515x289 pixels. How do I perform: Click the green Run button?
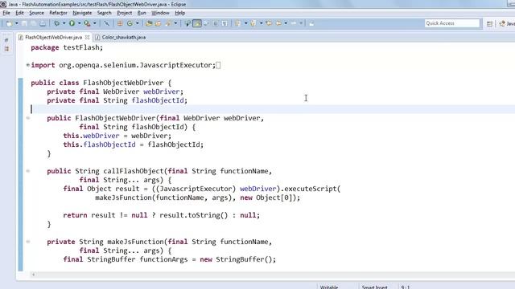click(72, 23)
